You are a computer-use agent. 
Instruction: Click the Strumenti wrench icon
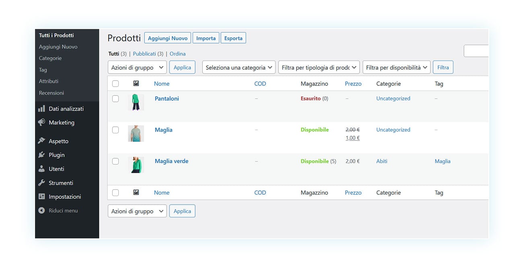41,183
